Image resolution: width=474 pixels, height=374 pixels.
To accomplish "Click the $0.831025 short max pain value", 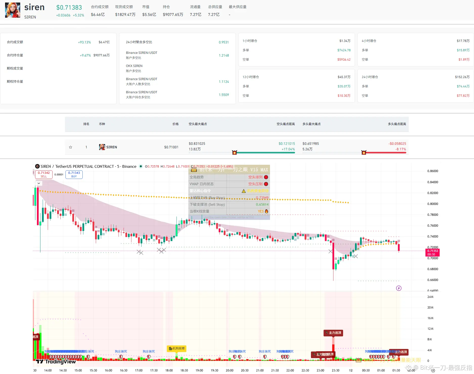I will pos(197,144).
